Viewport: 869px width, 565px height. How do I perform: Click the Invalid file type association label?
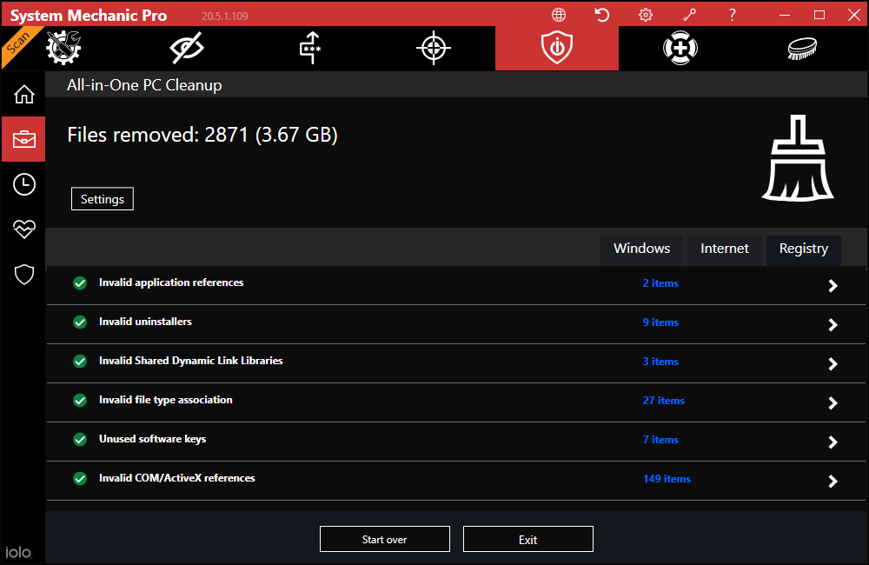(166, 400)
